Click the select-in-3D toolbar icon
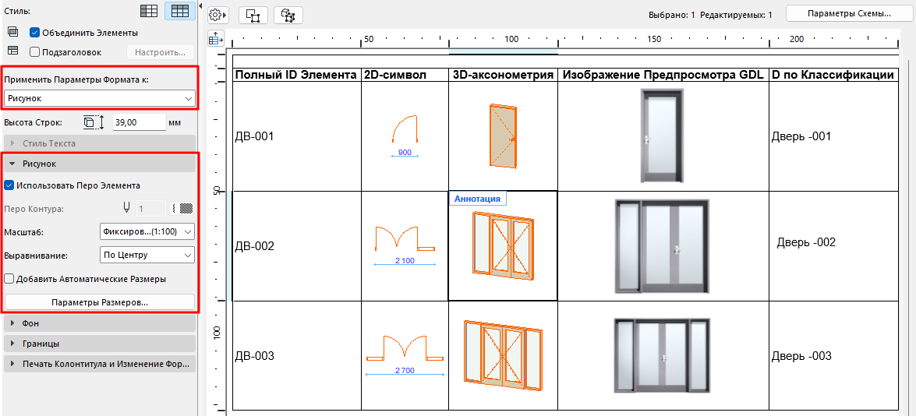This screenshot has height=416, width=916. tap(288, 15)
